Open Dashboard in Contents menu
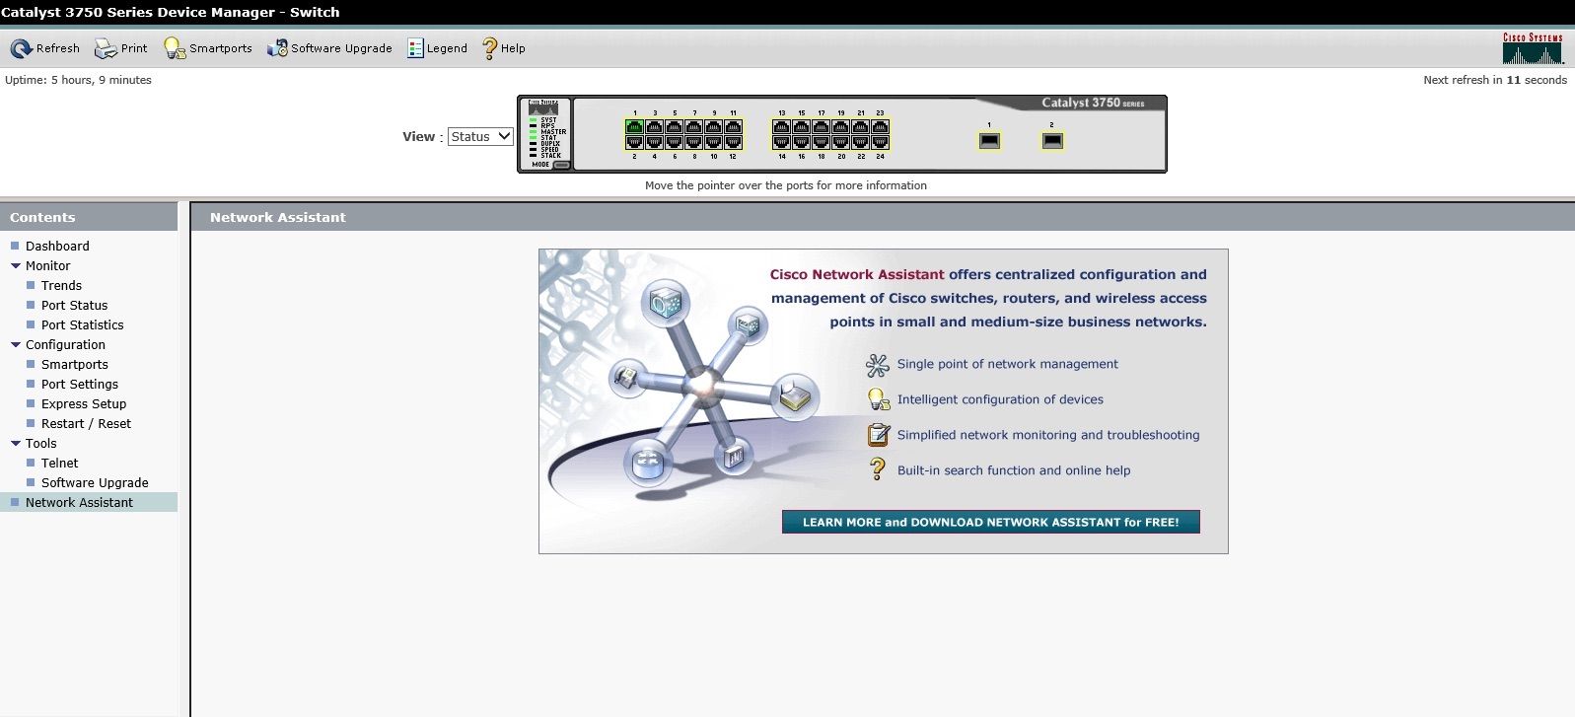This screenshot has width=1575, height=717. 57,247
